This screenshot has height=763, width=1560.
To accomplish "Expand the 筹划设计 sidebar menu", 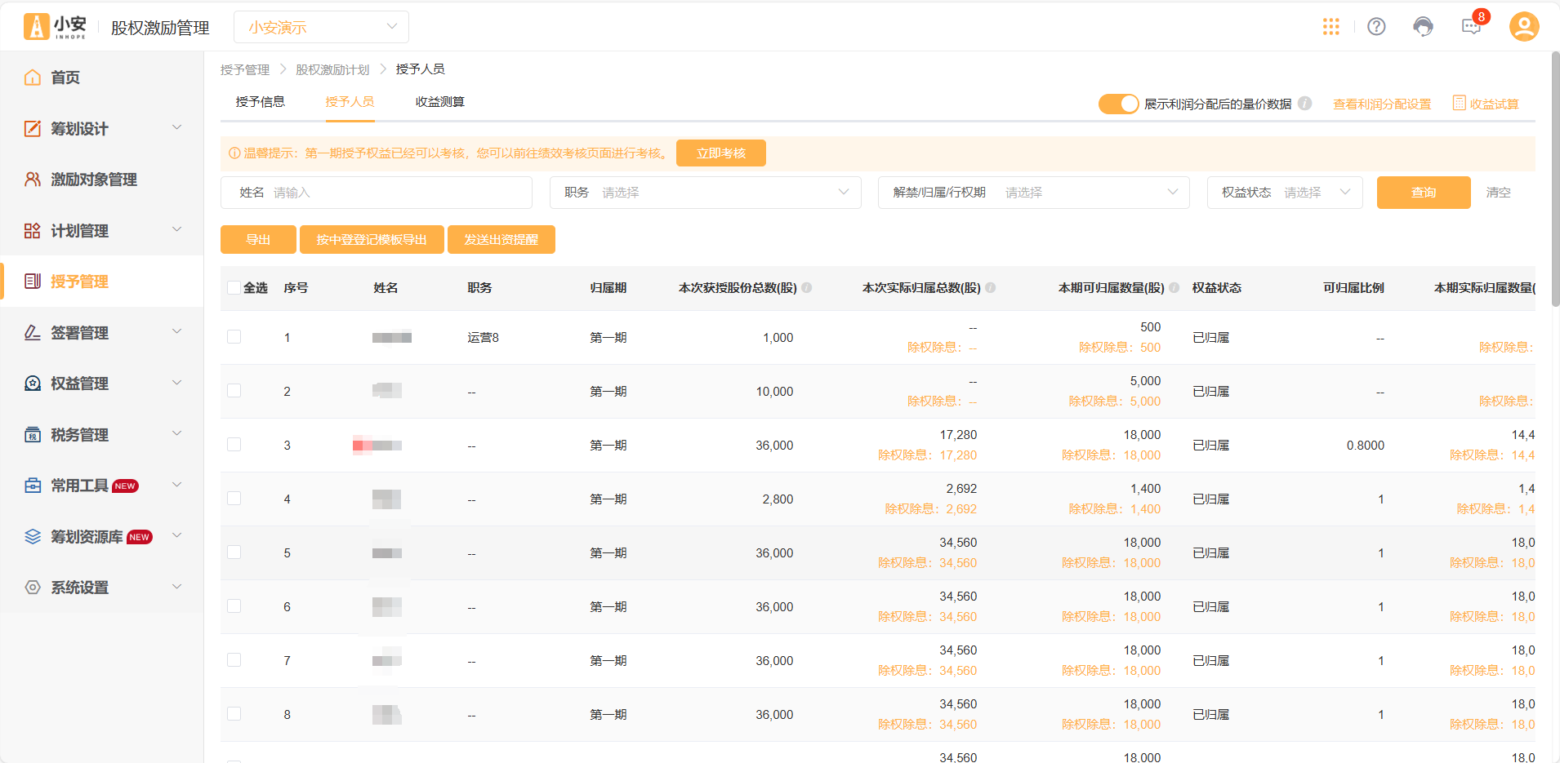I will 176,127.
